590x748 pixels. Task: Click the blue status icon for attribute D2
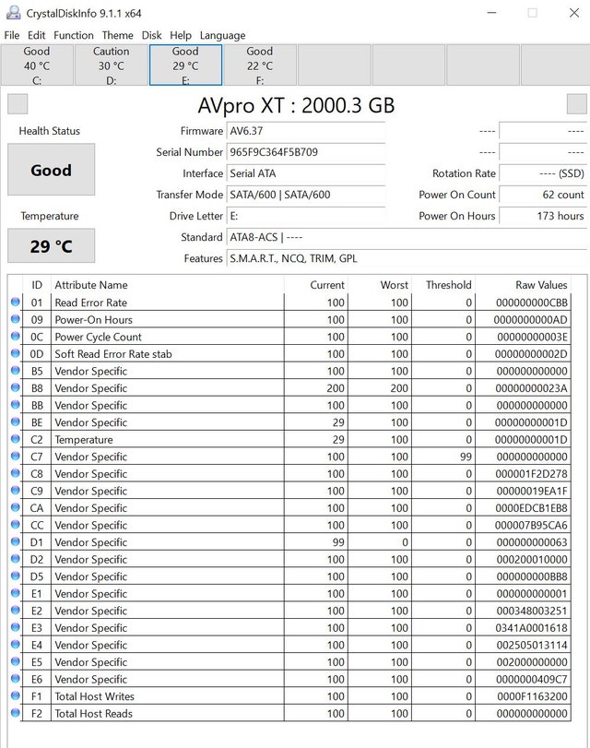(16, 559)
